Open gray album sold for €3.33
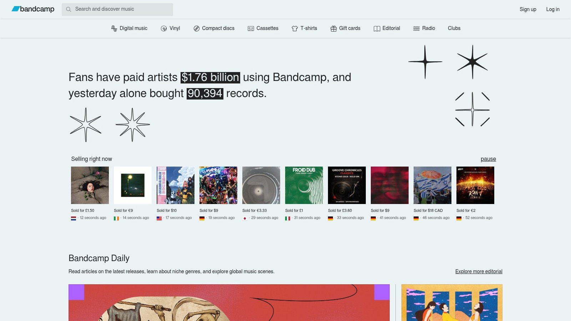Image resolution: width=571 pixels, height=321 pixels. [x=261, y=185]
